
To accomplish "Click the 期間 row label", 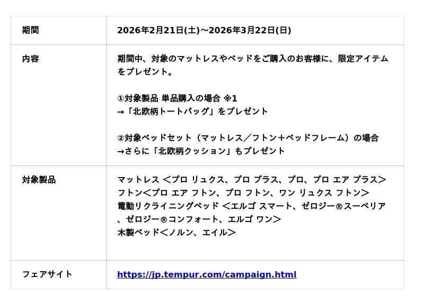I will (30, 31).
